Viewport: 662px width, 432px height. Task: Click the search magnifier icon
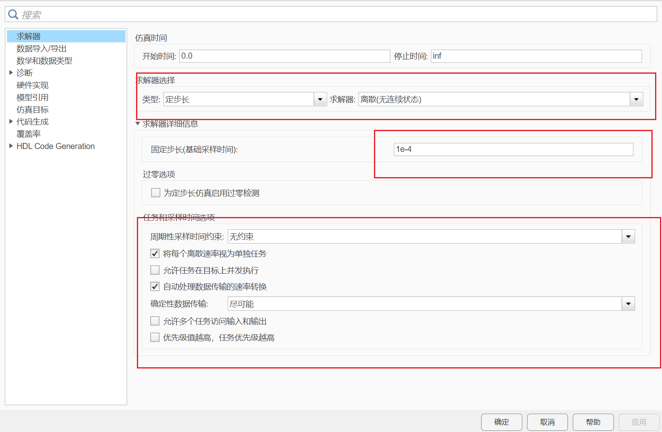13,15
